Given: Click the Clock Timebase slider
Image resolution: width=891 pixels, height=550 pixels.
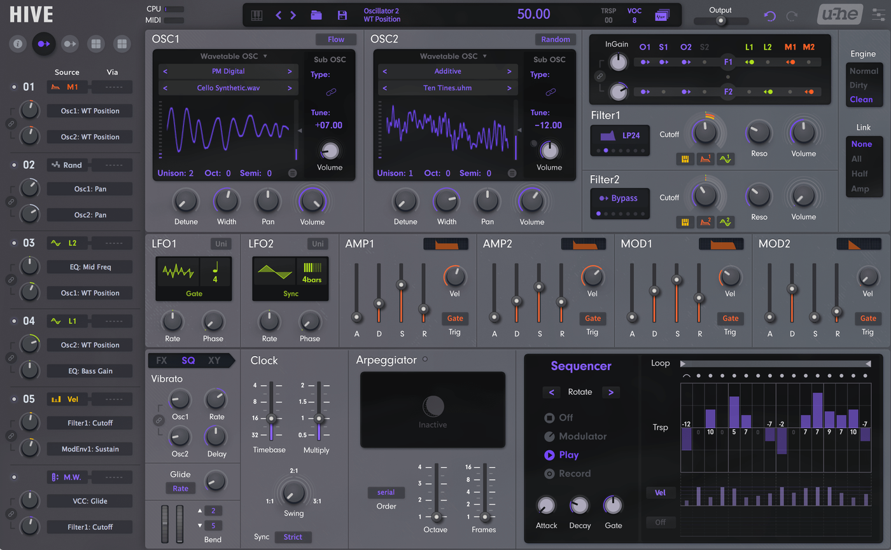Looking at the screenshot, I should tap(271, 411).
